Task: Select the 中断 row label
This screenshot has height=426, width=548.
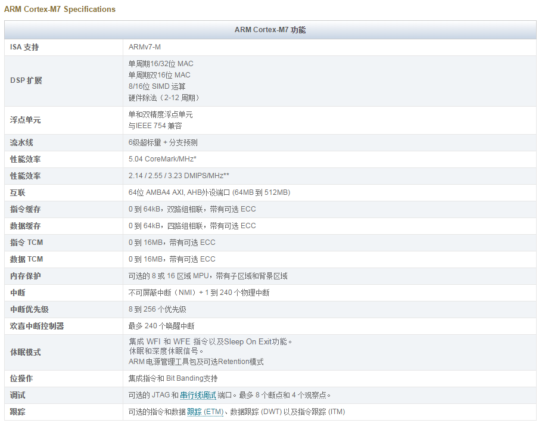Action: [x=17, y=293]
